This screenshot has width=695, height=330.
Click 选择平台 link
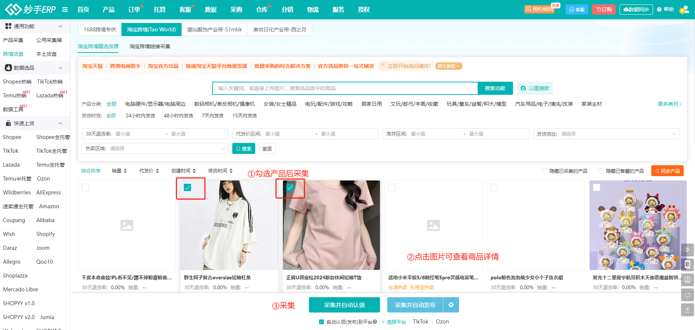[393, 322]
